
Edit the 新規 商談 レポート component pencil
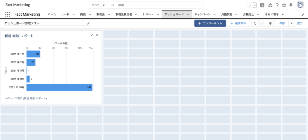click(92, 35)
